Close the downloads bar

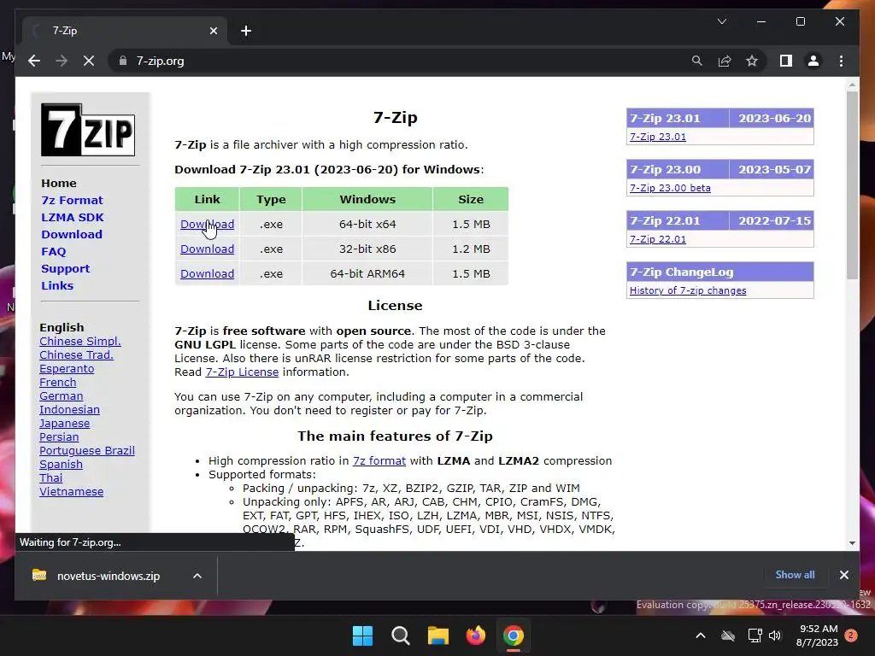click(843, 575)
